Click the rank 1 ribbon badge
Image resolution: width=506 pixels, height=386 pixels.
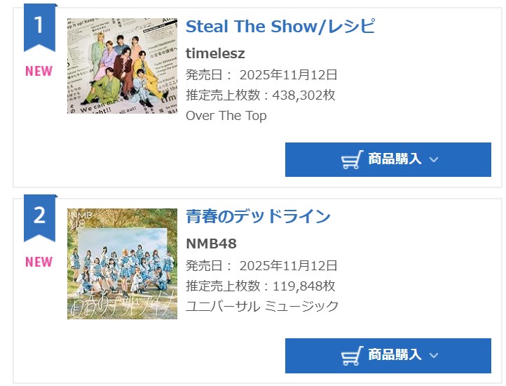(39, 27)
